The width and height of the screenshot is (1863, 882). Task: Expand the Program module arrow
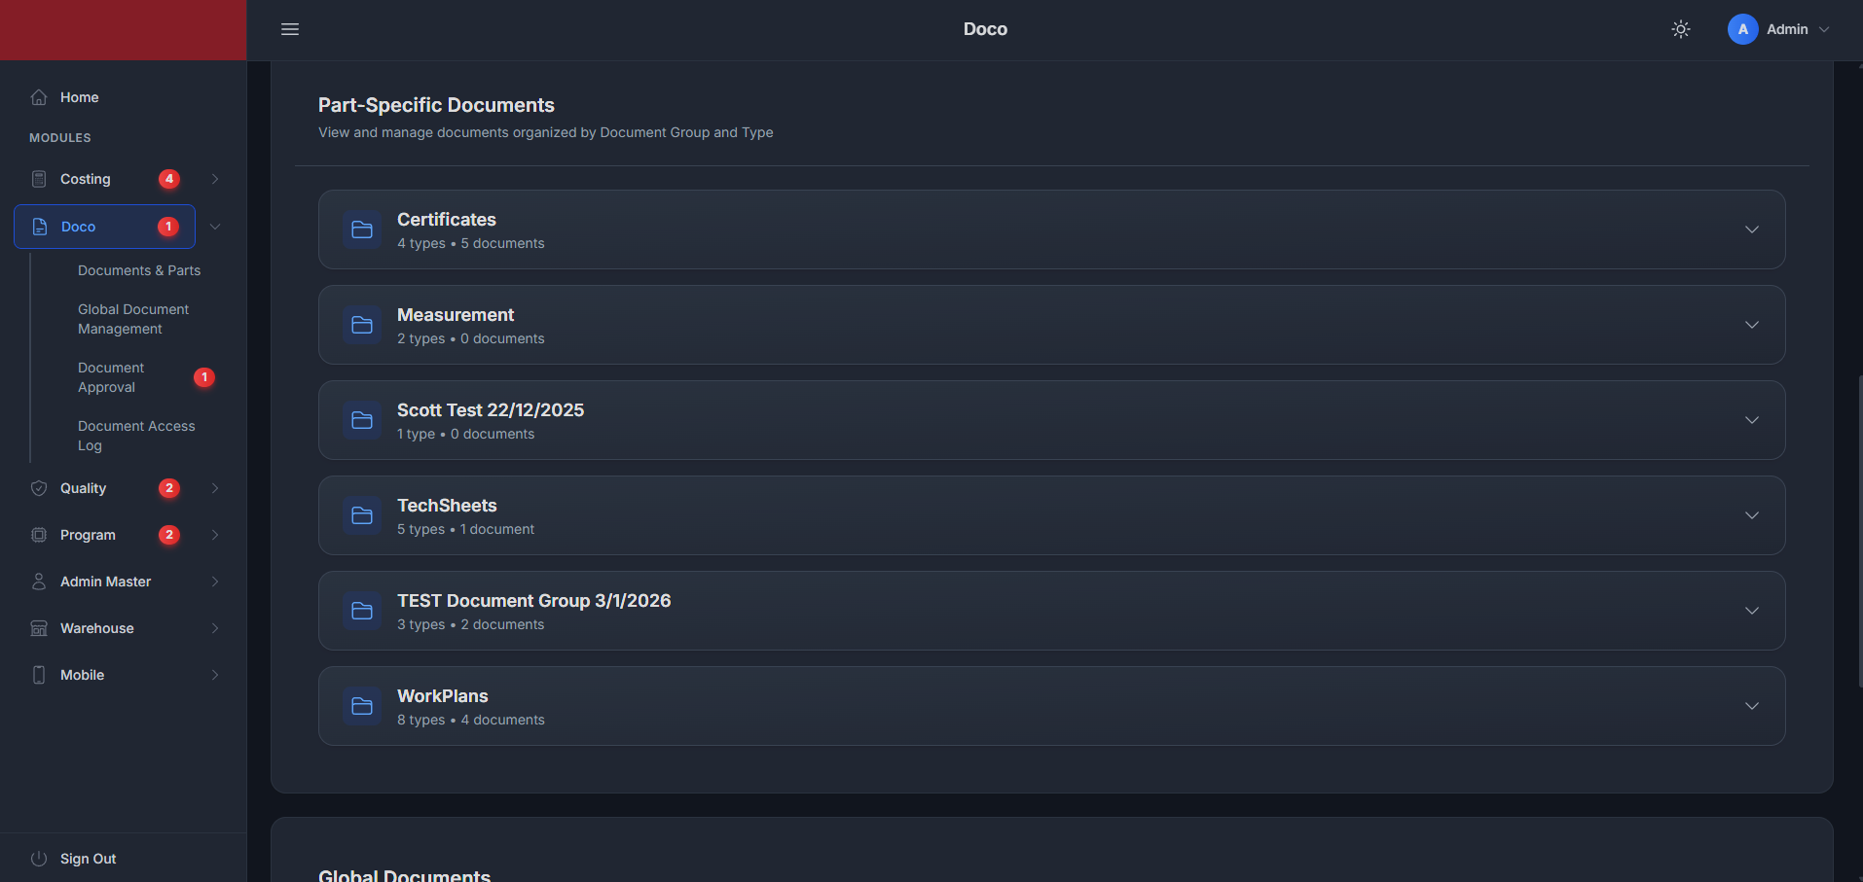click(215, 535)
